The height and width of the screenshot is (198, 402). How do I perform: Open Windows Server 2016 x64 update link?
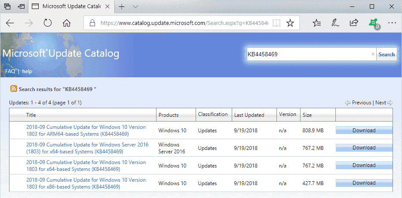(87, 148)
